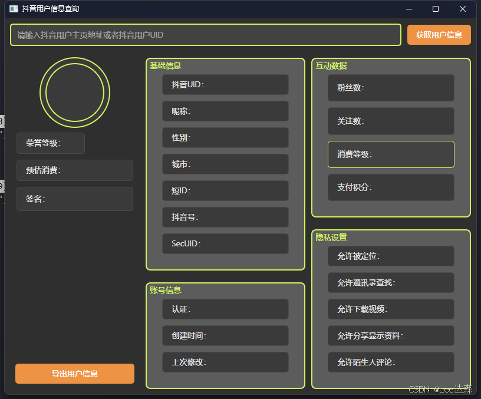Click the 认证 field
Screen dimensions: 481x399
[x=225, y=309]
